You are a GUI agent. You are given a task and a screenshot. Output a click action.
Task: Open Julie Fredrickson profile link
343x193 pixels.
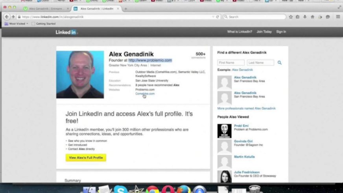click(247, 172)
